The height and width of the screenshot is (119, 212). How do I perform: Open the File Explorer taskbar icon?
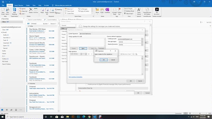coord(68,117)
